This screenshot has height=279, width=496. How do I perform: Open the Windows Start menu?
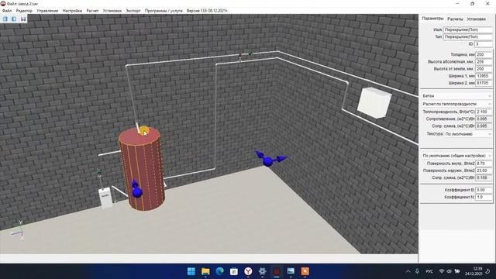click(x=191, y=271)
